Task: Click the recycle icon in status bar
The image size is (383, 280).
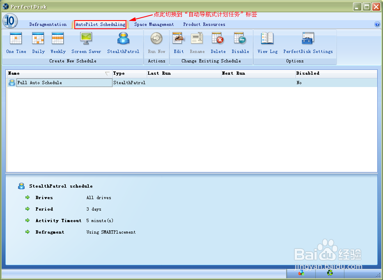Action: coord(330,273)
